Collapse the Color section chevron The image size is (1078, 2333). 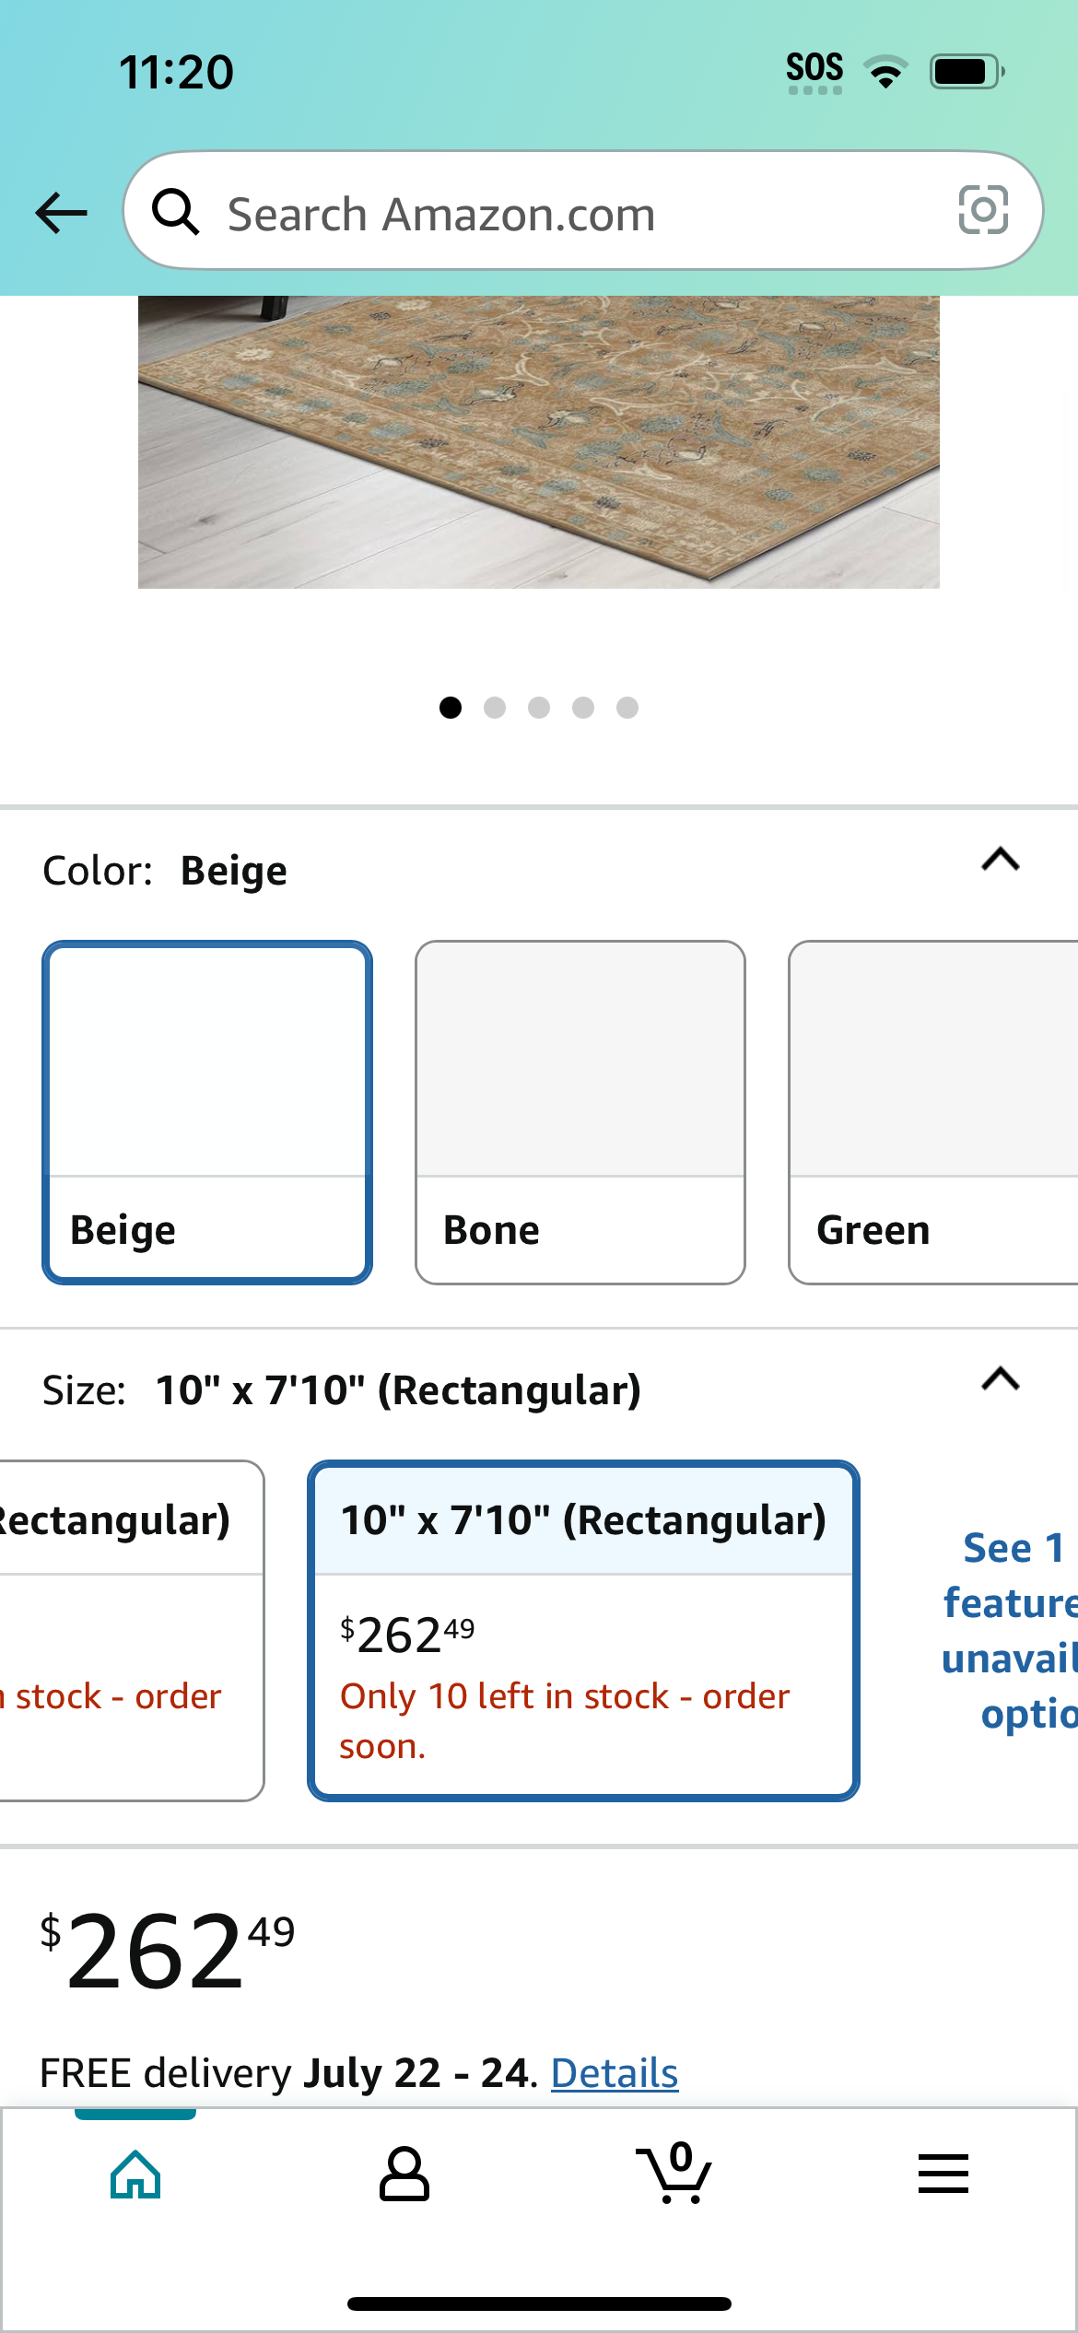[1001, 860]
